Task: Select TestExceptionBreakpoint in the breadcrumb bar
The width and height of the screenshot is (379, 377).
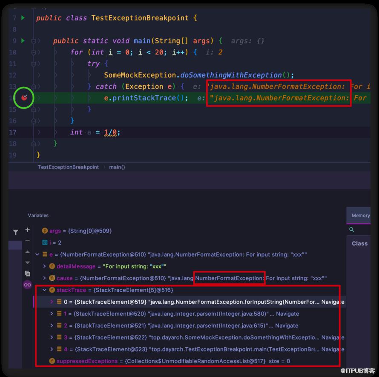Action: pos(68,167)
